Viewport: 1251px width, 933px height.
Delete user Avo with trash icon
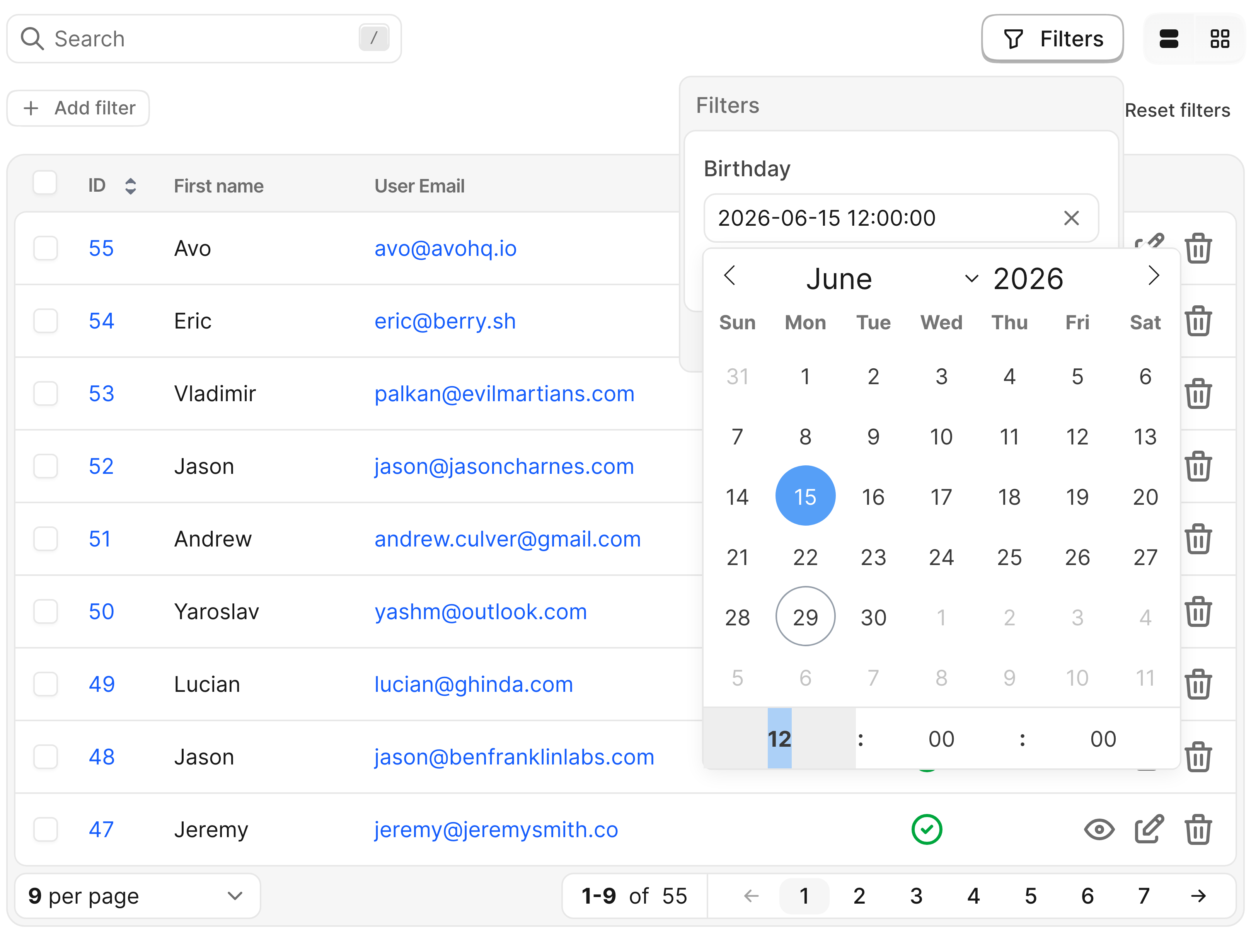click(x=1198, y=248)
